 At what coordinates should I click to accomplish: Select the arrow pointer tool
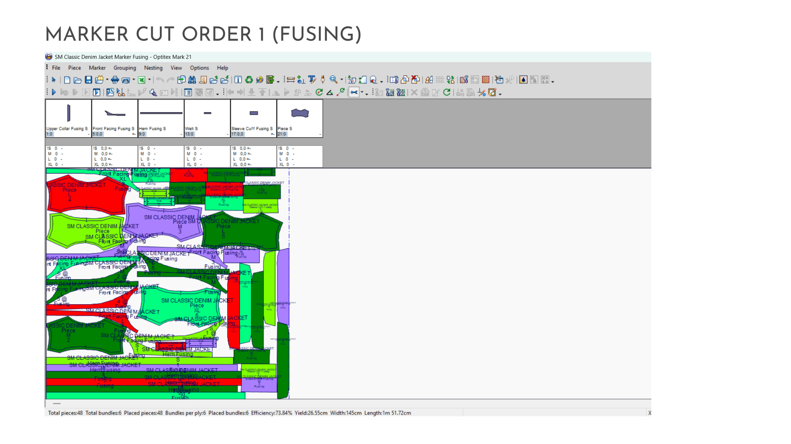click(x=54, y=80)
